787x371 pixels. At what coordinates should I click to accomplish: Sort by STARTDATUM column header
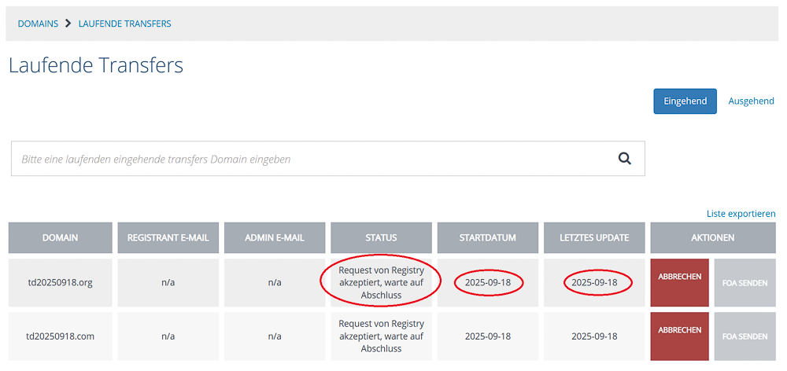tap(488, 237)
